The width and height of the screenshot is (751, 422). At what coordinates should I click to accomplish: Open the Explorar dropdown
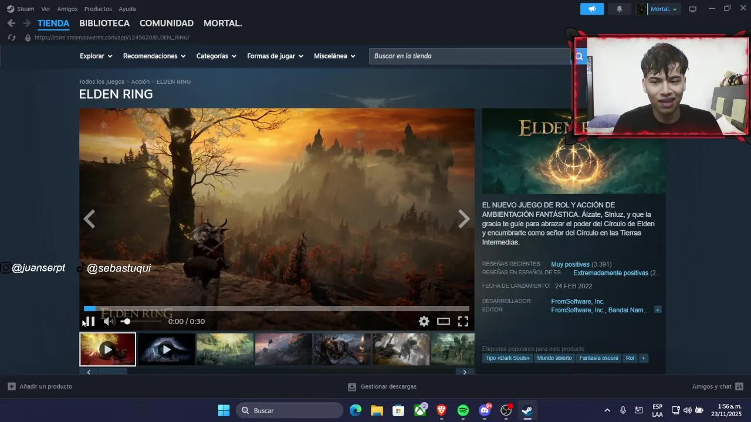tap(96, 56)
